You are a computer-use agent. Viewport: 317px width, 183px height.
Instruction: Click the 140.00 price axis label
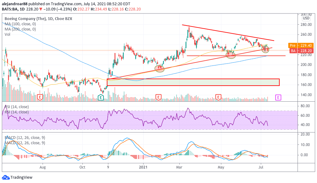306,95
